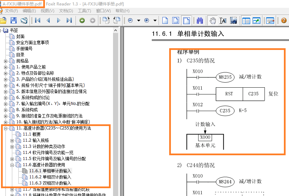Go to the first page
Image resolution: width=289 pixels, height=196 pixels.
pos(38,20)
